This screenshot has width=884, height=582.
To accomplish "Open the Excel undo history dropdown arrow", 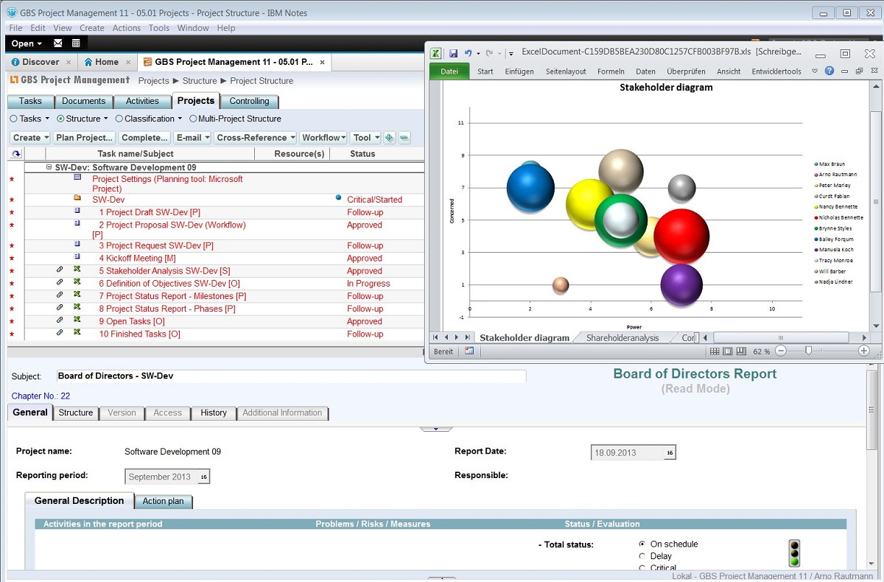I will (478, 53).
